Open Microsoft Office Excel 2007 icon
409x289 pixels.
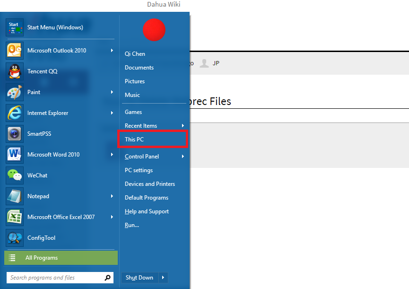[15, 217]
